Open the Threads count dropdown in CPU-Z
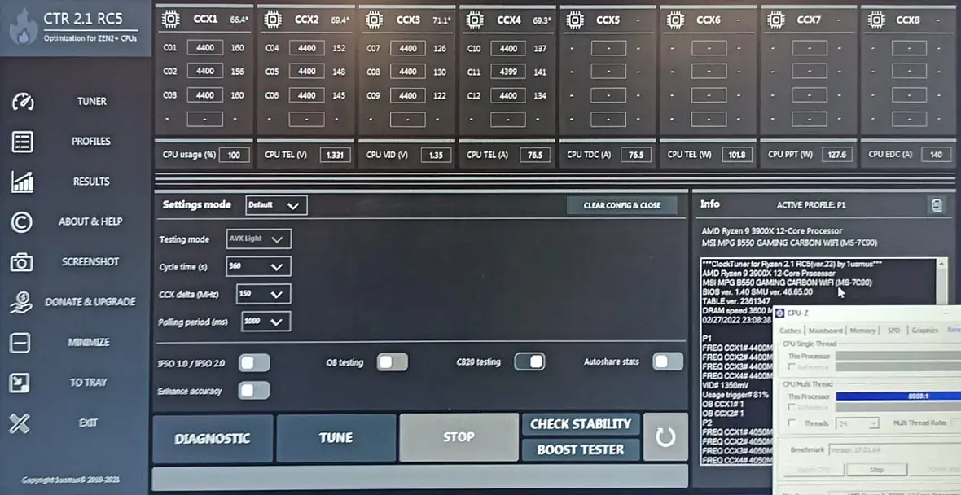The image size is (961, 495). 856,423
